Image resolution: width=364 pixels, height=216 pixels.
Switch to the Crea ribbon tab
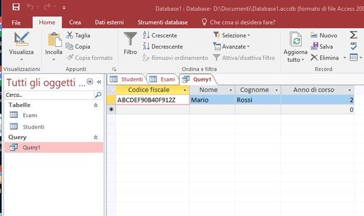click(75, 22)
